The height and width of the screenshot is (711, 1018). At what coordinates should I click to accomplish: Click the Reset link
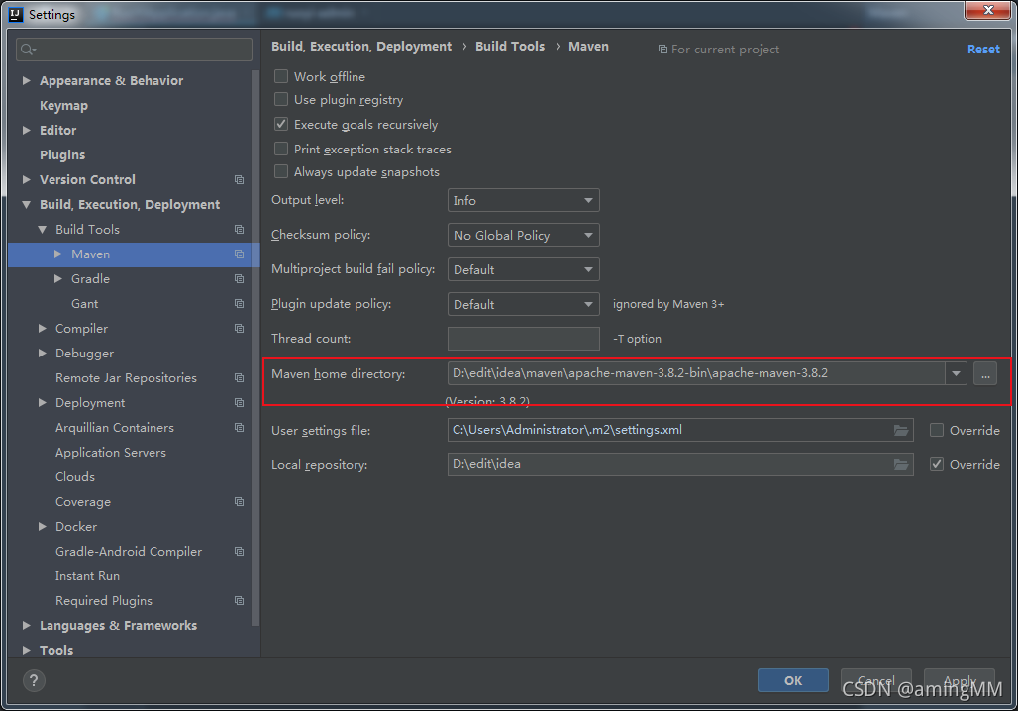point(983,50)
